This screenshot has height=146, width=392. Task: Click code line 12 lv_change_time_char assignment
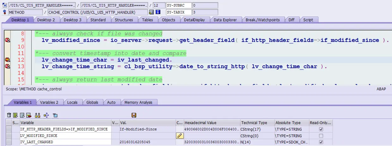pyautogui.click(x=107, y=60)
